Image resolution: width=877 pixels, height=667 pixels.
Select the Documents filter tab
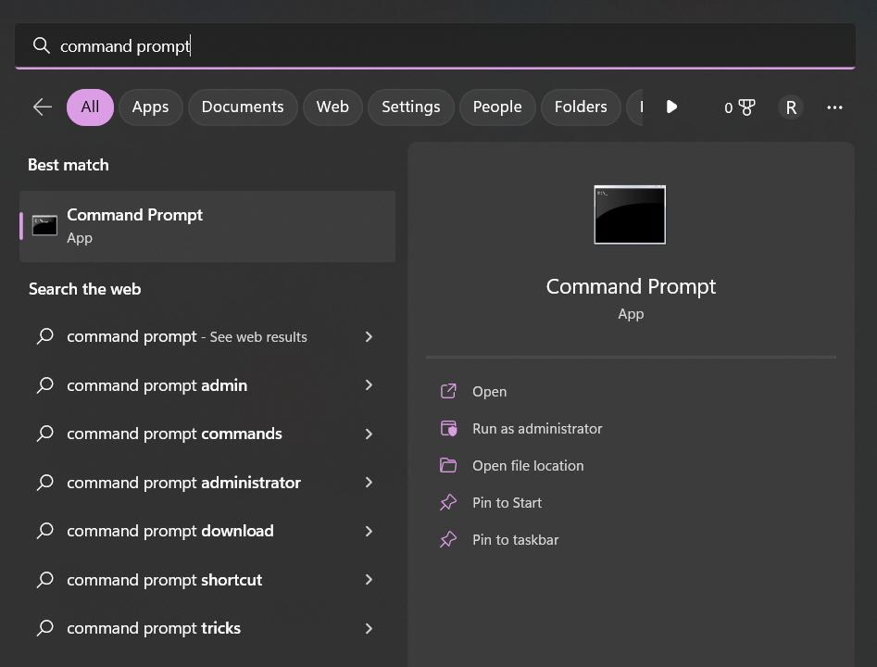(243, 107)
